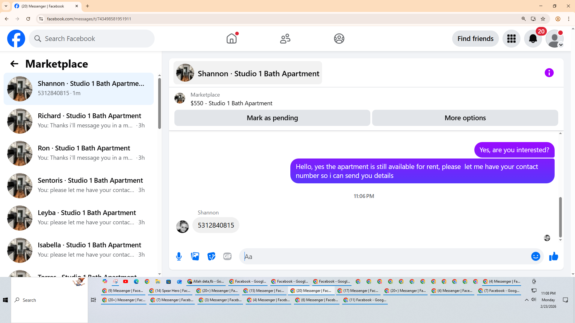Select the Shannon conversation in list
Image resolution: width=575 pixels, height=323 pixels.
(79, 89)
